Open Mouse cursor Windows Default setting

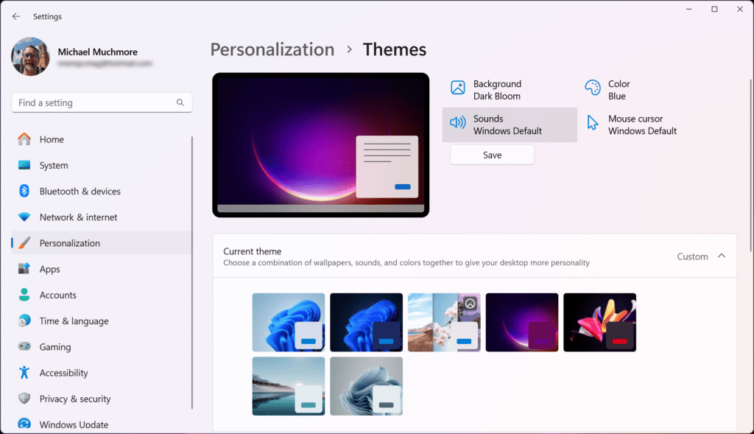pos(644,125)
